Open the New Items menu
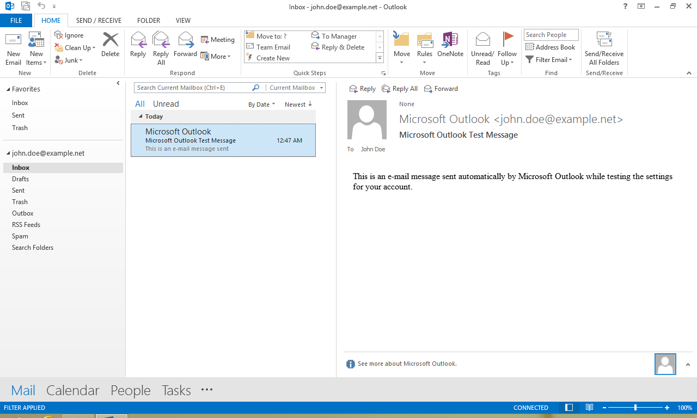Viewport: 697px width, 418px height. coord(36,49)
